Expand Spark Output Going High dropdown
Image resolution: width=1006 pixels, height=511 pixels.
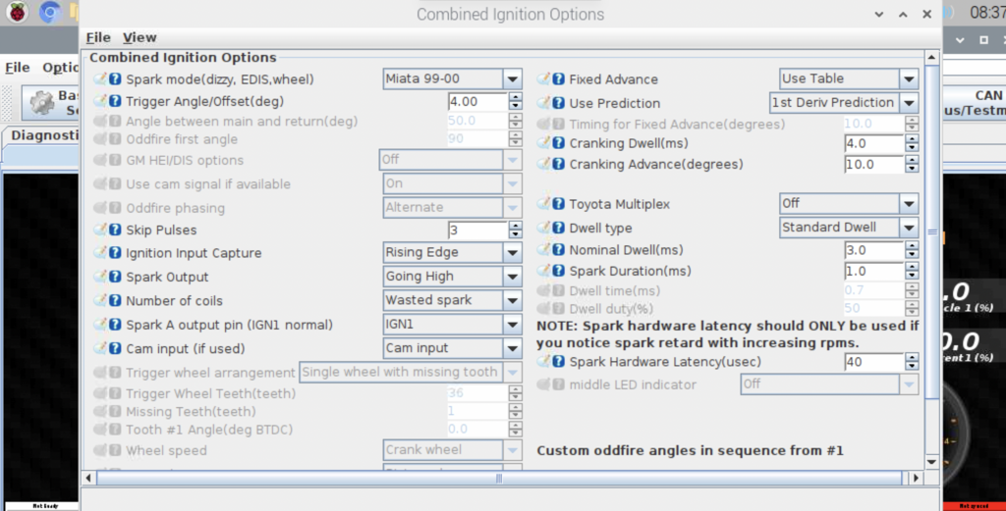click(452, 276)
